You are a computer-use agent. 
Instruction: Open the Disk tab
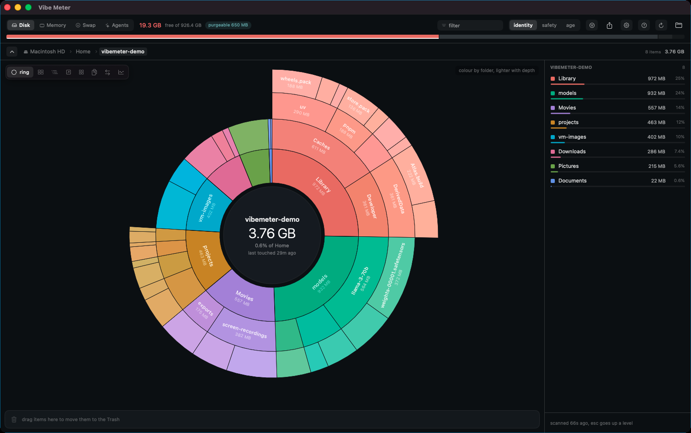click(x=21, y=25)
